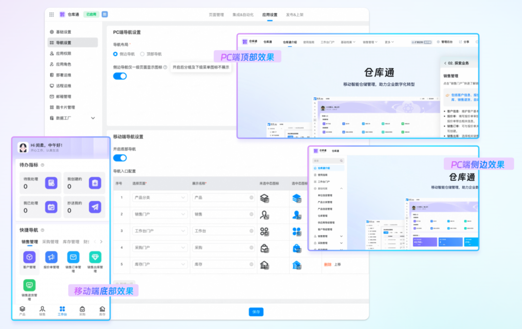Switch to the 页面管理 tab
522x329 pixels.
click(216, 15)
